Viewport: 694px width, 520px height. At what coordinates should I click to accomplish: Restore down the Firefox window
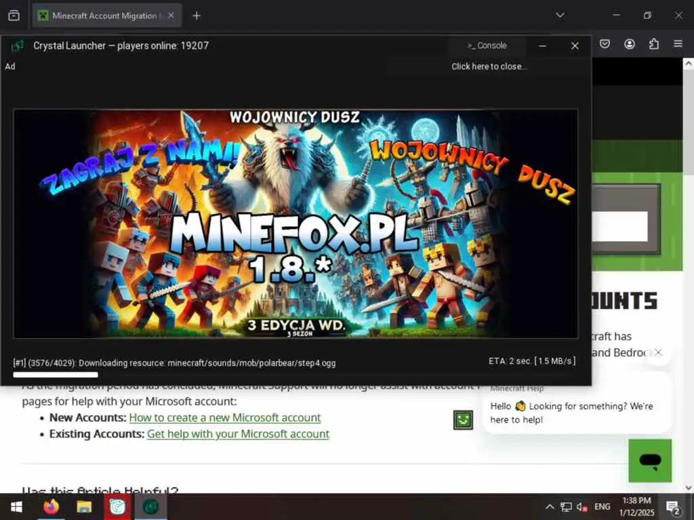pos(647,16)
